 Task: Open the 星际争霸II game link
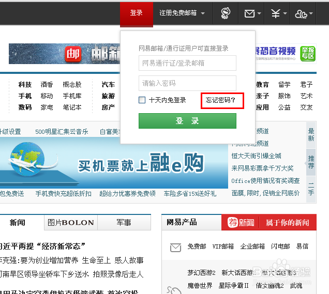[x=233, y=285]
